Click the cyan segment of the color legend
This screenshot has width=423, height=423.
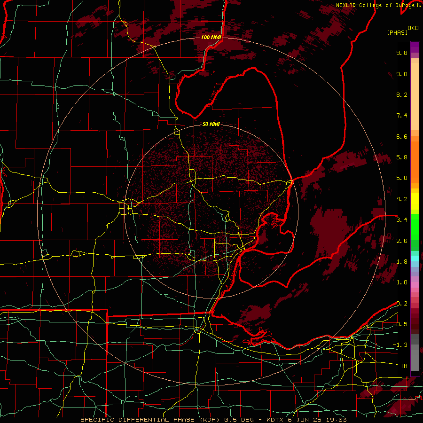click(x=415, y=258)
